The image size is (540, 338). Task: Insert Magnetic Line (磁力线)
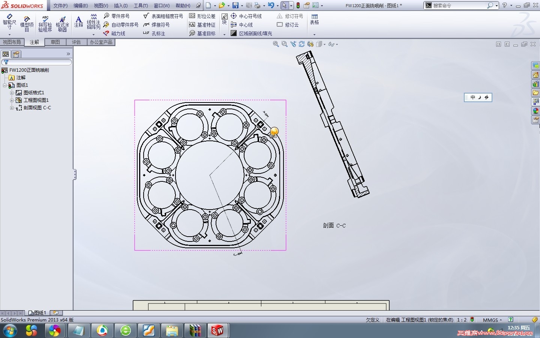(114, 33)
